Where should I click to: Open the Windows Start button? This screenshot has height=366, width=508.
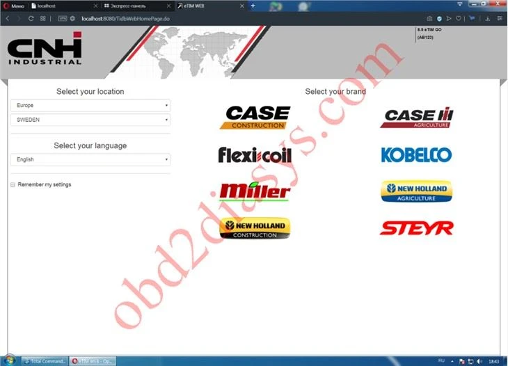click(x=9, y=360)
